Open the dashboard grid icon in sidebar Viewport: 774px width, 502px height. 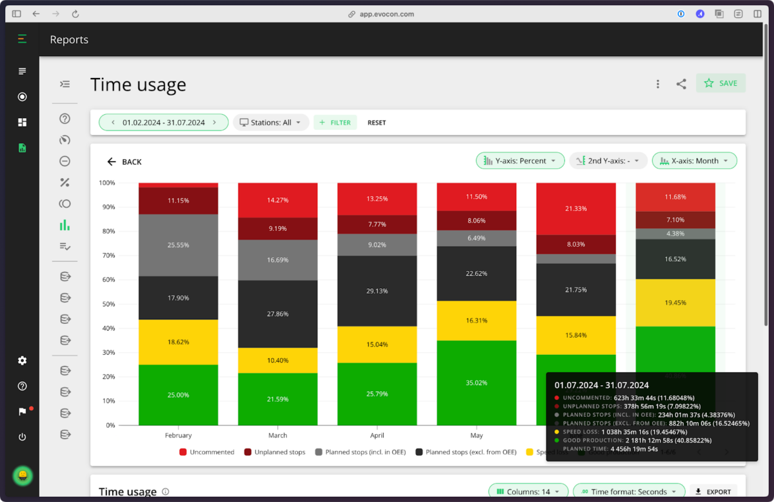click(x=23, y=123)
